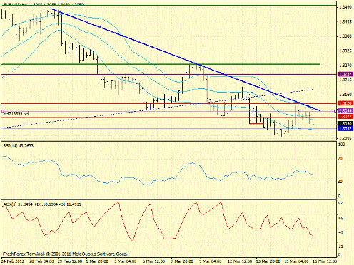Click the ADX(5) indicator label
The image size is (354, 265).
[x=42, y=204]
